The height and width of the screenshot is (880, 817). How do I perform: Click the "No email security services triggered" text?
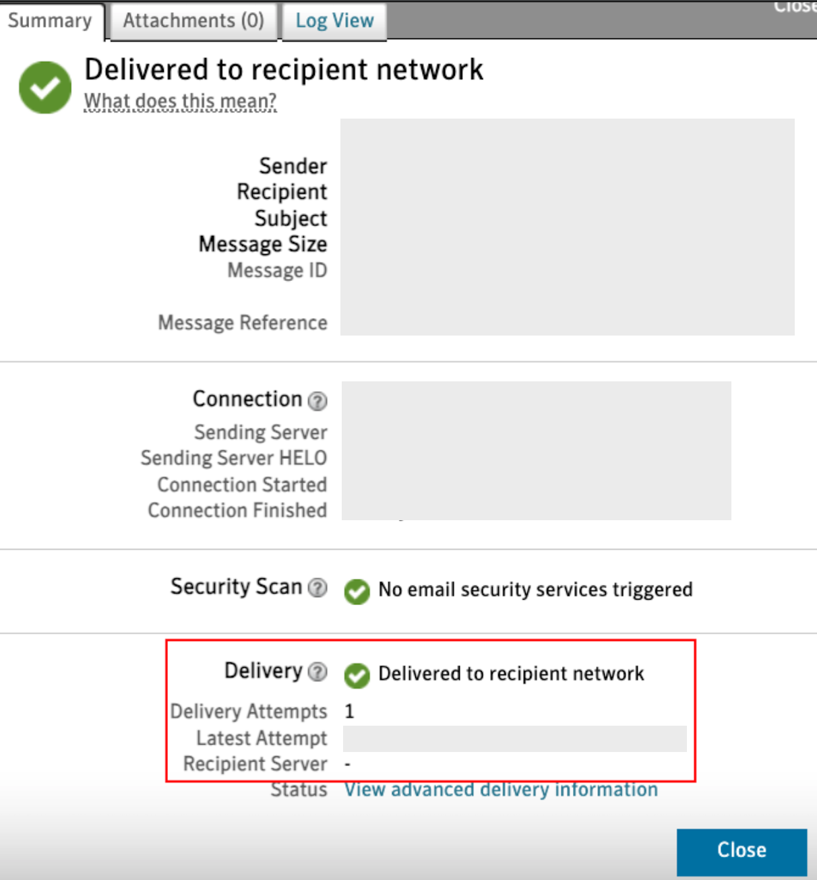(x=535, y=590)
